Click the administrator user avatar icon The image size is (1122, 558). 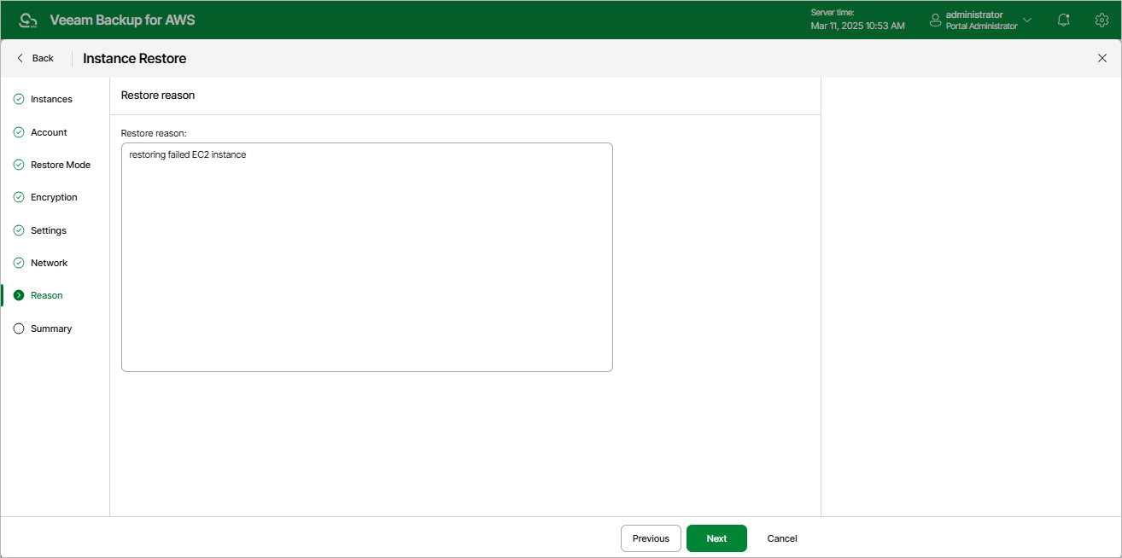(935, 20)
